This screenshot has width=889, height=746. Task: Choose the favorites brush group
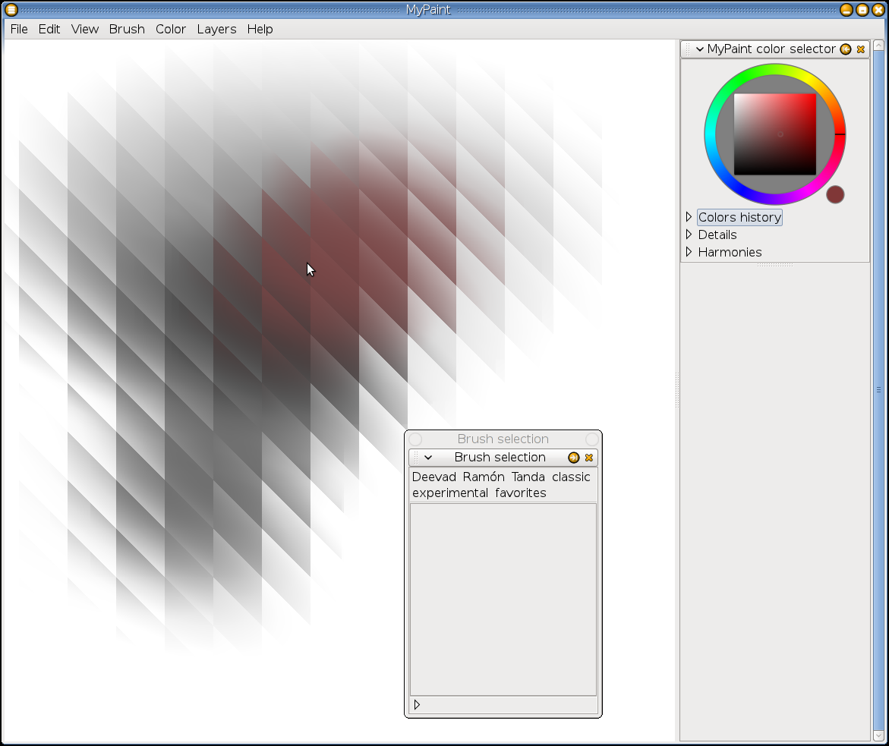[521, 493]
